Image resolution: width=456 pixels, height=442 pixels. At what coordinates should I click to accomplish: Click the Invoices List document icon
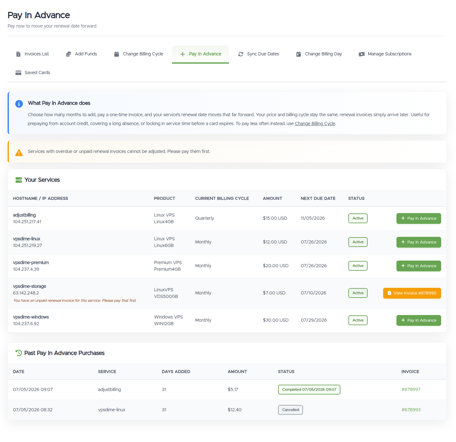[18, 54]
